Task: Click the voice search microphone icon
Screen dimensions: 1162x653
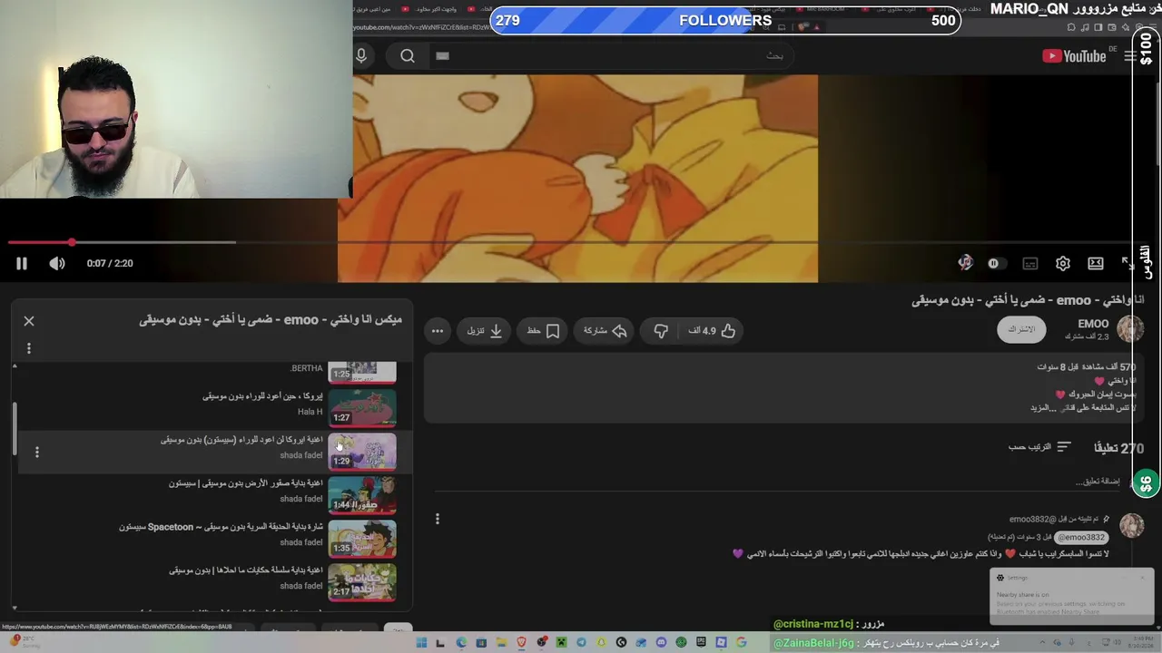Action: click(361, 56)
